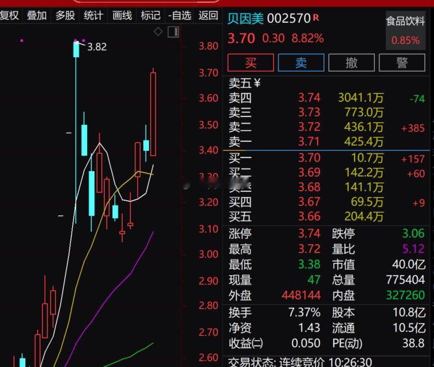The image size is (434, 367).
Task: Select stock code 002570
Action: click(x=289, y=19)
